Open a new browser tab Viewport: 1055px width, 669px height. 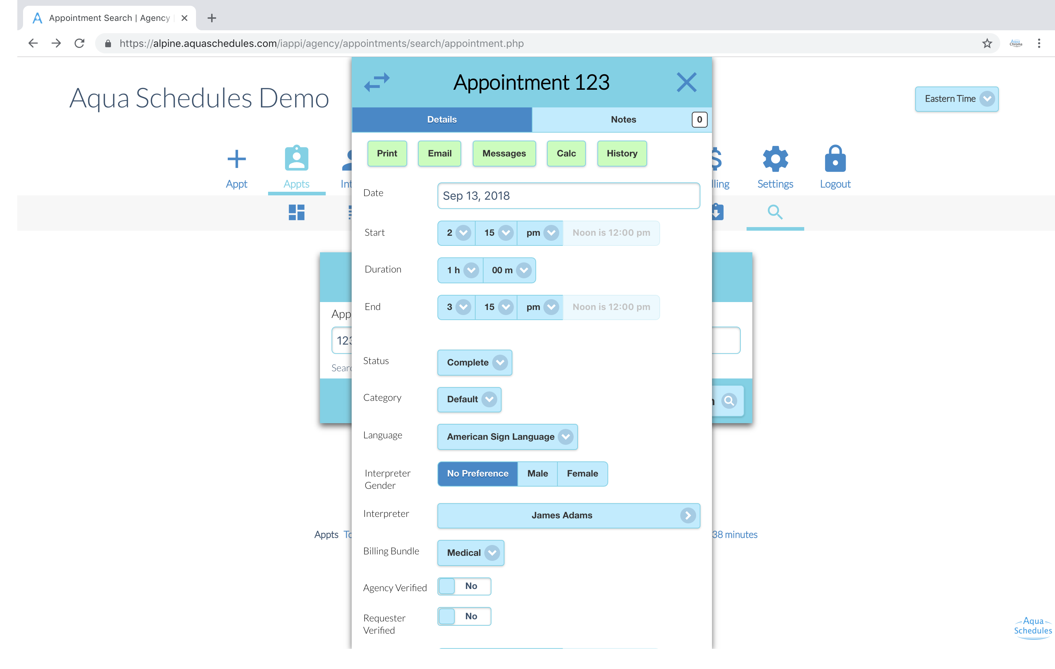(212, 18)
